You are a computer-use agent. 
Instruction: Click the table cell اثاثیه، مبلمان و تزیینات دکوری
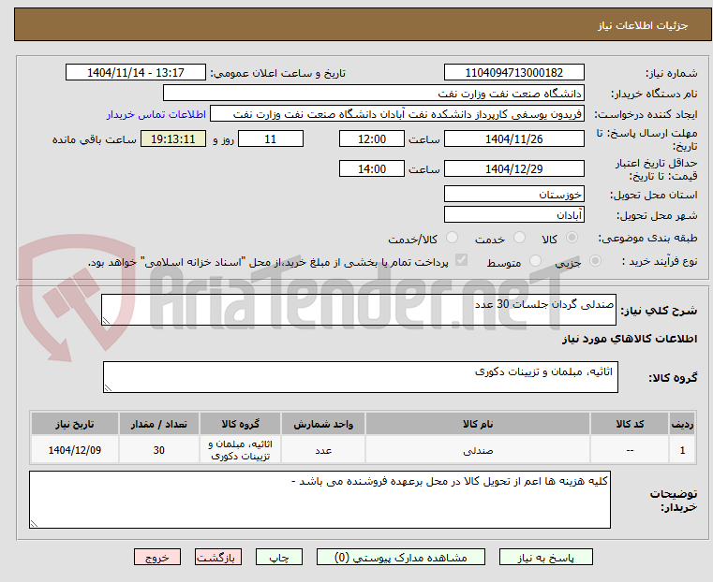coord(241,450)
